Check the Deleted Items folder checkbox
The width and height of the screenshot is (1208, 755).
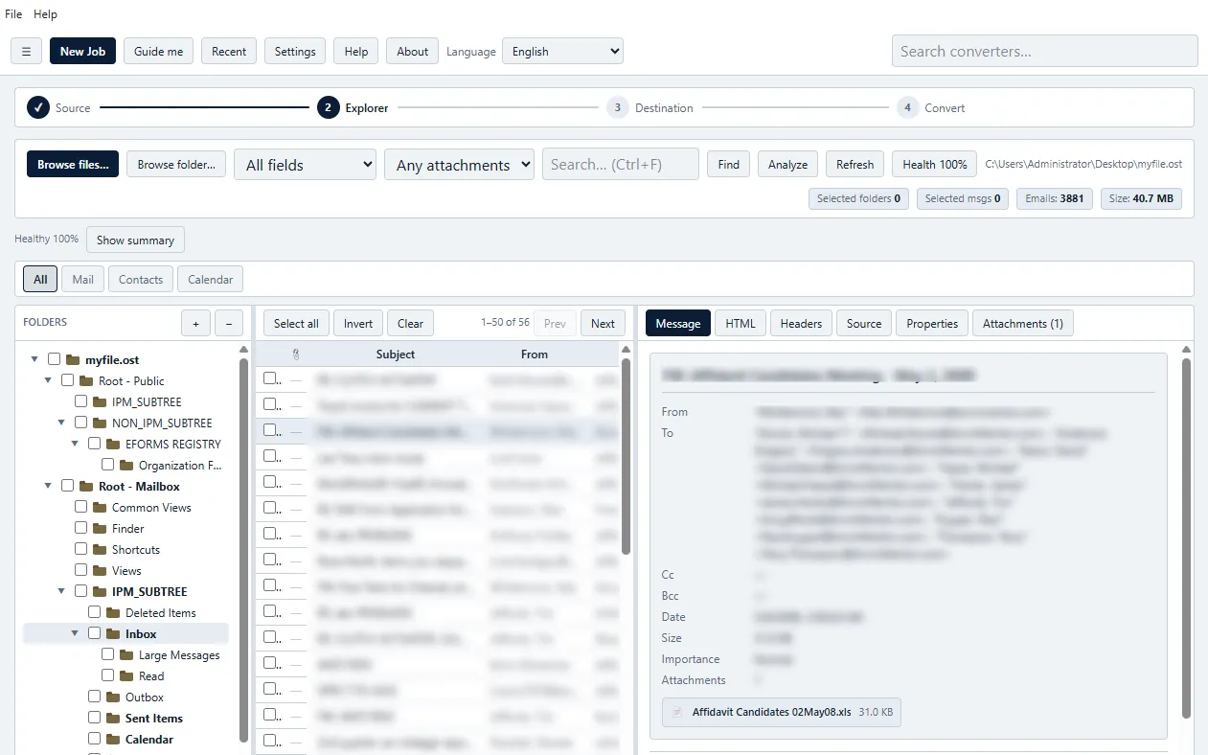click(x=95, y=612)
